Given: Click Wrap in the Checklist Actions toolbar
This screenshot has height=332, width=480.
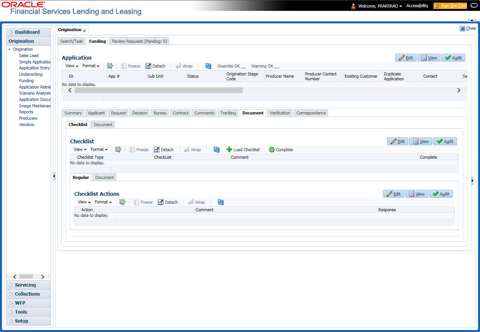Looking at the screenshot, I should point(196,202).
